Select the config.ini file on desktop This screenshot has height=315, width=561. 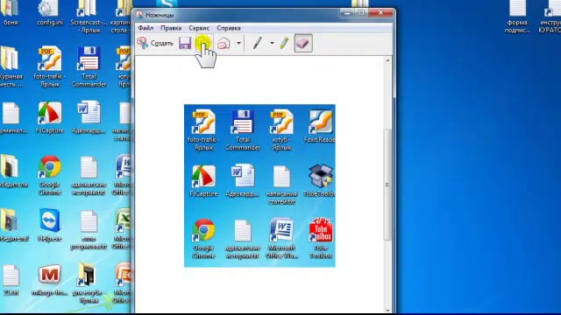coord(50,13)
